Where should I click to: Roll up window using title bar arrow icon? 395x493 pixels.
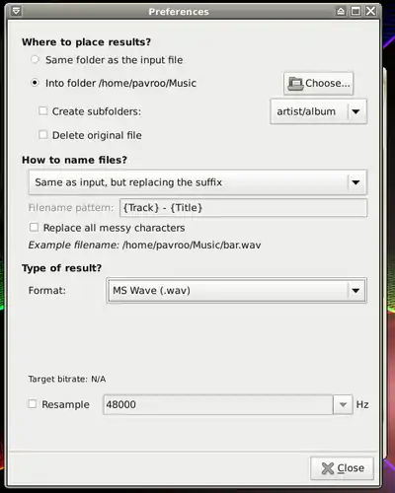pyautogui.click(x=341, y=12)
